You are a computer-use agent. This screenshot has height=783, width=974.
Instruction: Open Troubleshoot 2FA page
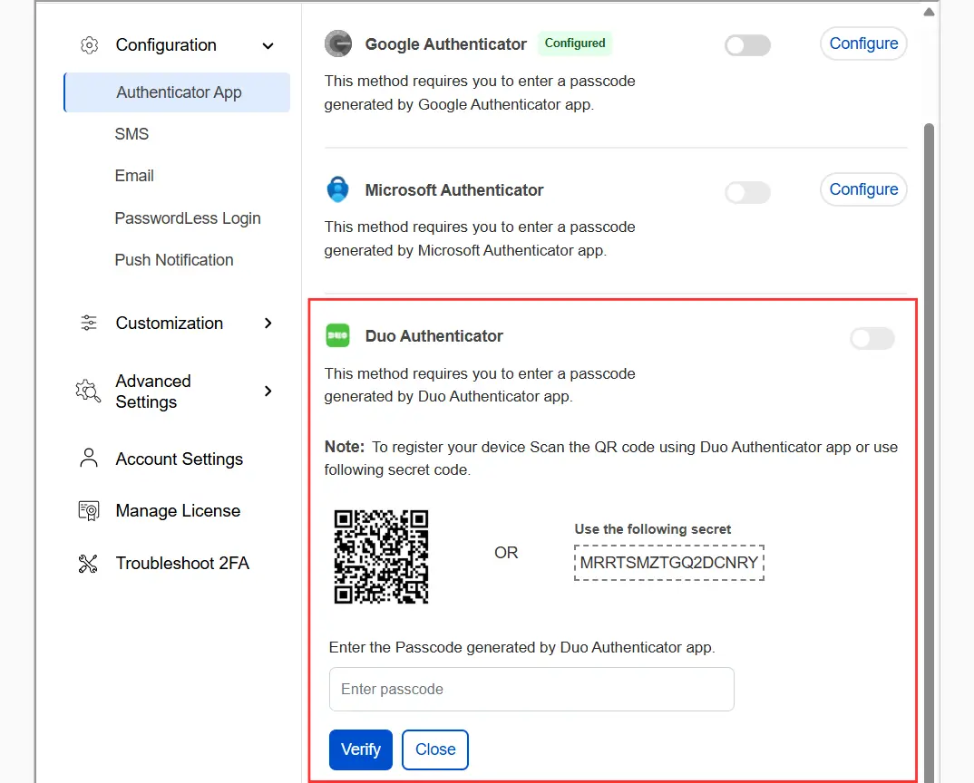click(182, 563)
